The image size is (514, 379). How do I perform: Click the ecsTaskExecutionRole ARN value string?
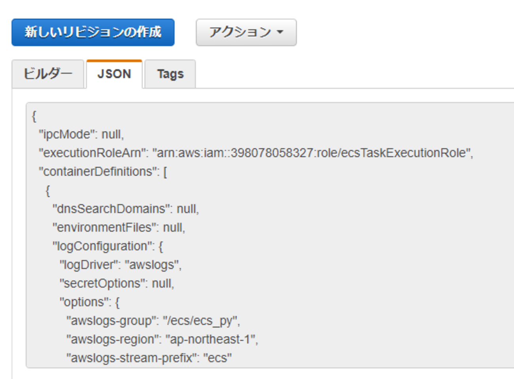coord(312,153)
